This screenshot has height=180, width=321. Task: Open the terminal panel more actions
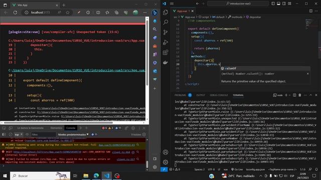click(305, 95)
